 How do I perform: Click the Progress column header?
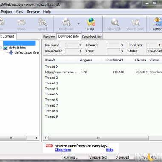90,60
